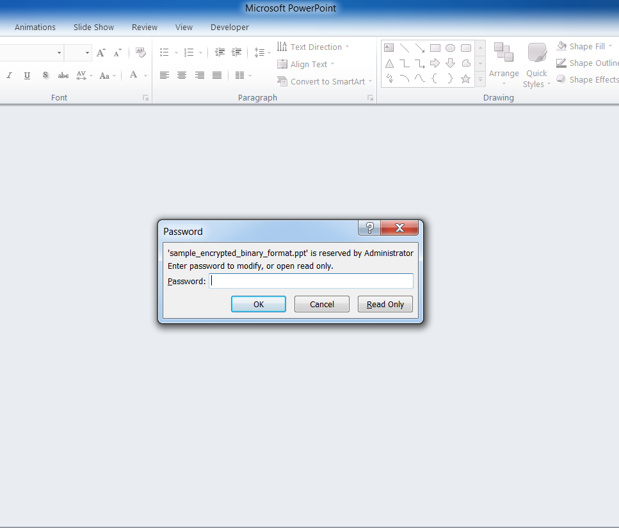Select the oval shape in gallery
This screenshot has width=619, height=528.
coord(450,48)
